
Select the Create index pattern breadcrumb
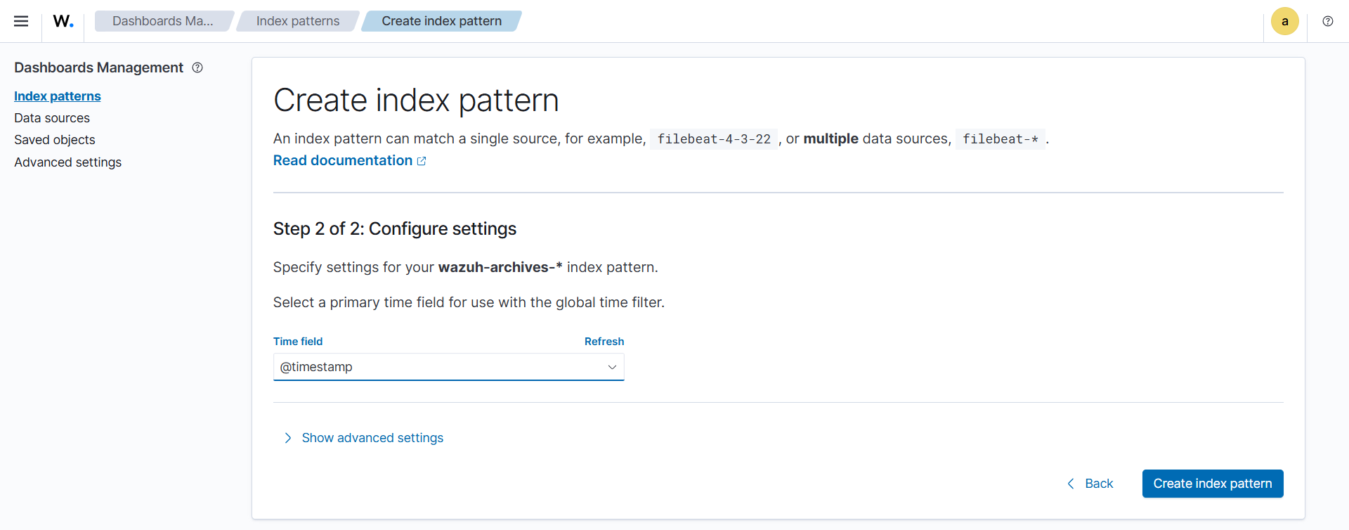pos(441,21)
